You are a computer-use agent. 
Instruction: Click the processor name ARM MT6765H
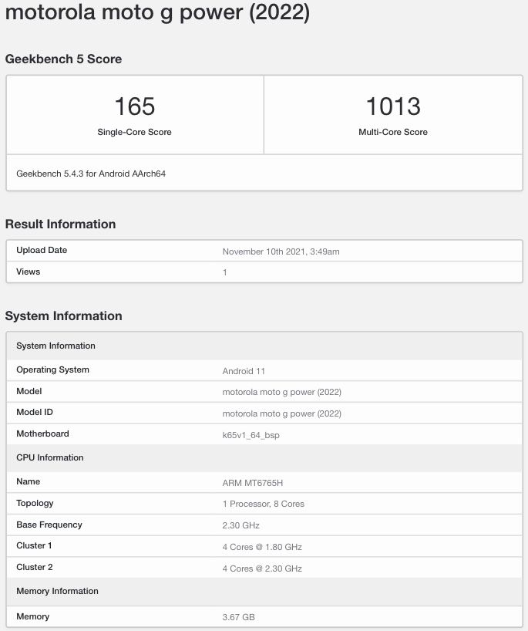(x=251, y=482)
